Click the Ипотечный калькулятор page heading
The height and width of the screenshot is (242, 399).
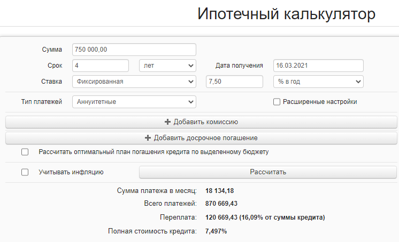287,14
